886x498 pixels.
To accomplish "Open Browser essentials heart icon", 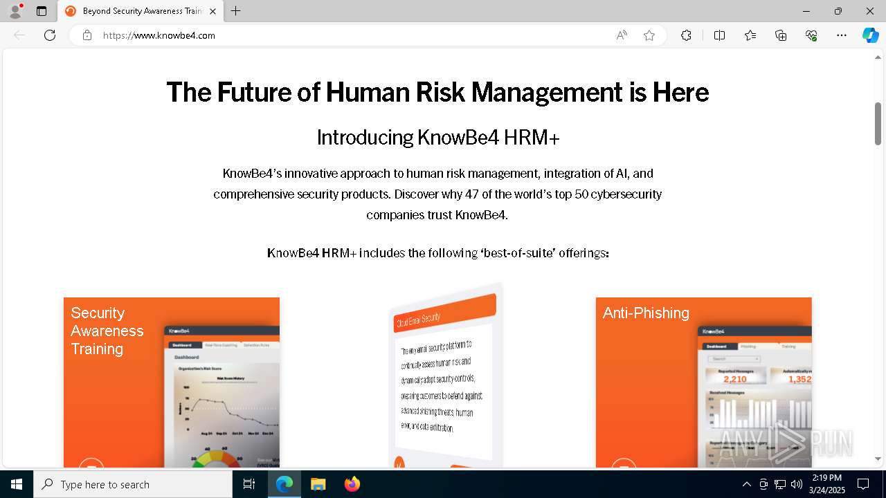I will pyautogui.click(x=811, y=35).
